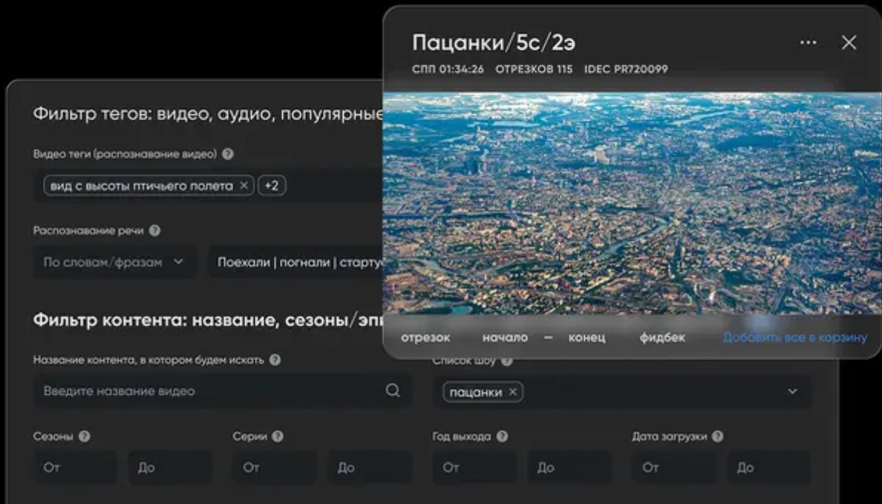Viewport: 882px width, 504px height.
Task: Click 'Добавить все в корзину' link
Action: [x=795, y=338]
